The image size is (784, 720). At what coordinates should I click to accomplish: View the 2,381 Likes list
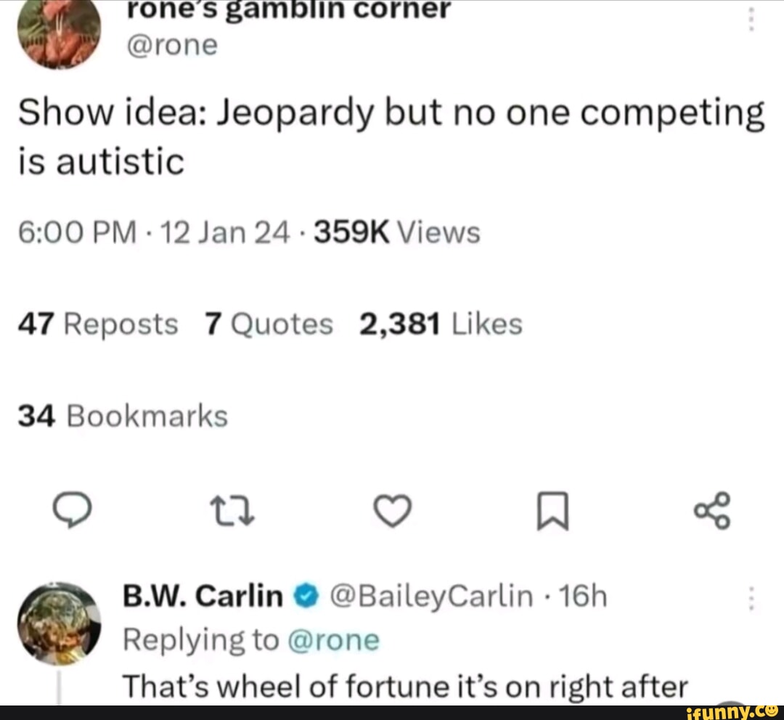pos(441,324)
